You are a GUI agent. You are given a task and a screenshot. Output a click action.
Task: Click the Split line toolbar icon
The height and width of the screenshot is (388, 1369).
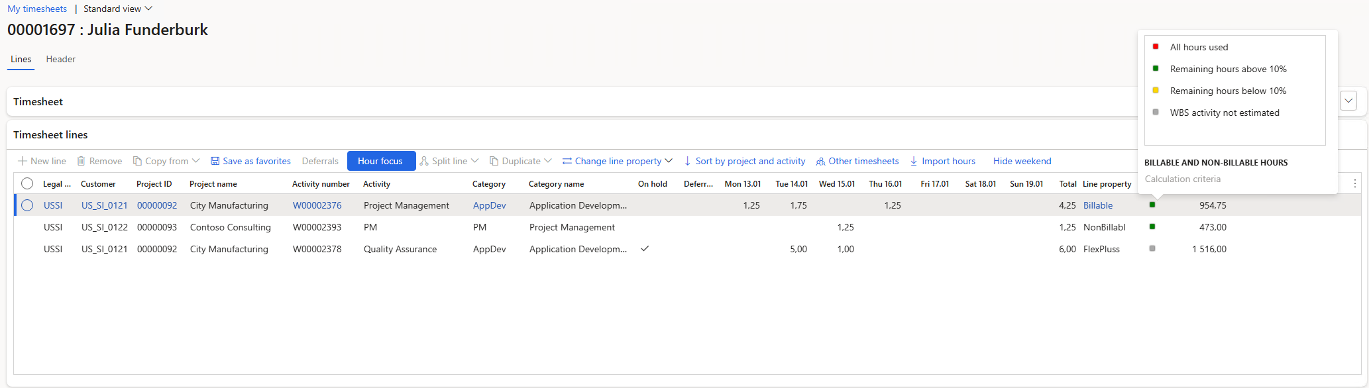[424, 161]
